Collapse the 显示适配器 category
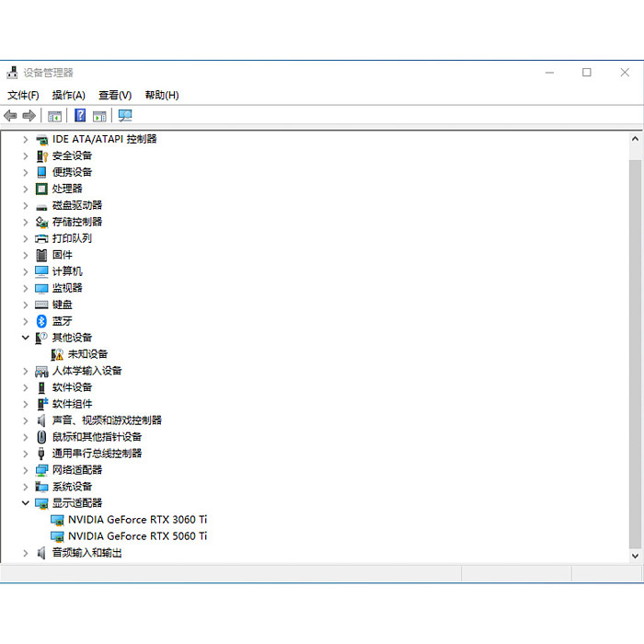Viewport: 644px width, 644px height. (26, 502)
